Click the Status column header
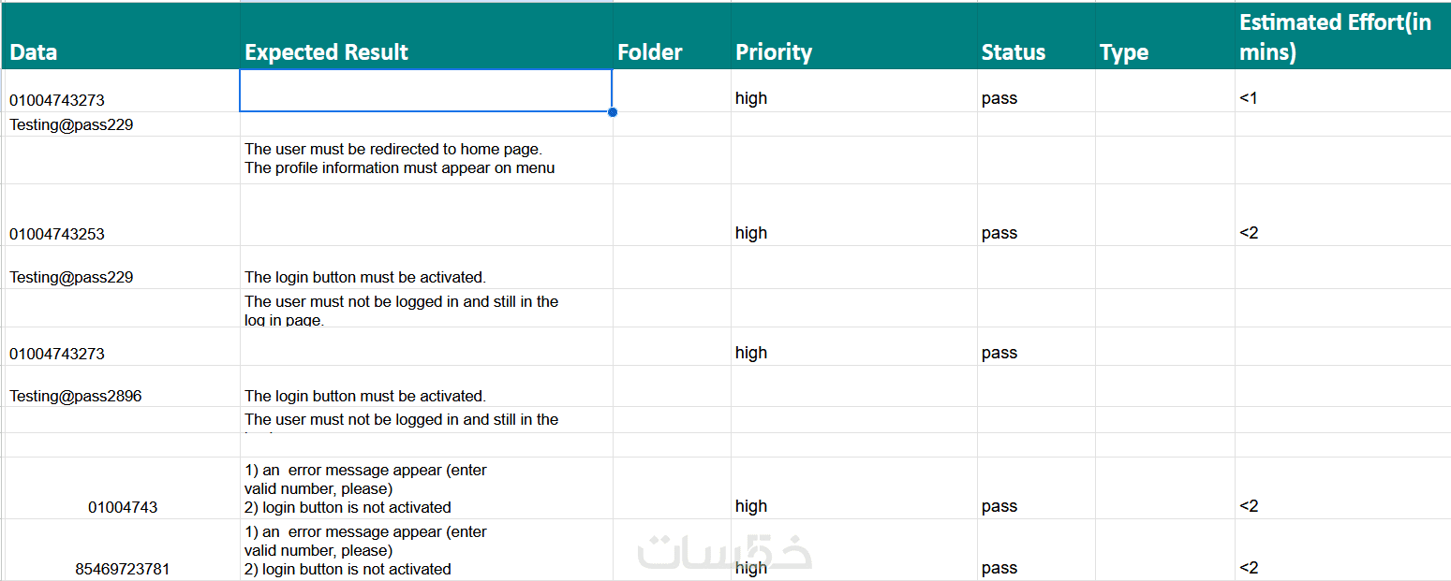 [x=1013, y=52]
